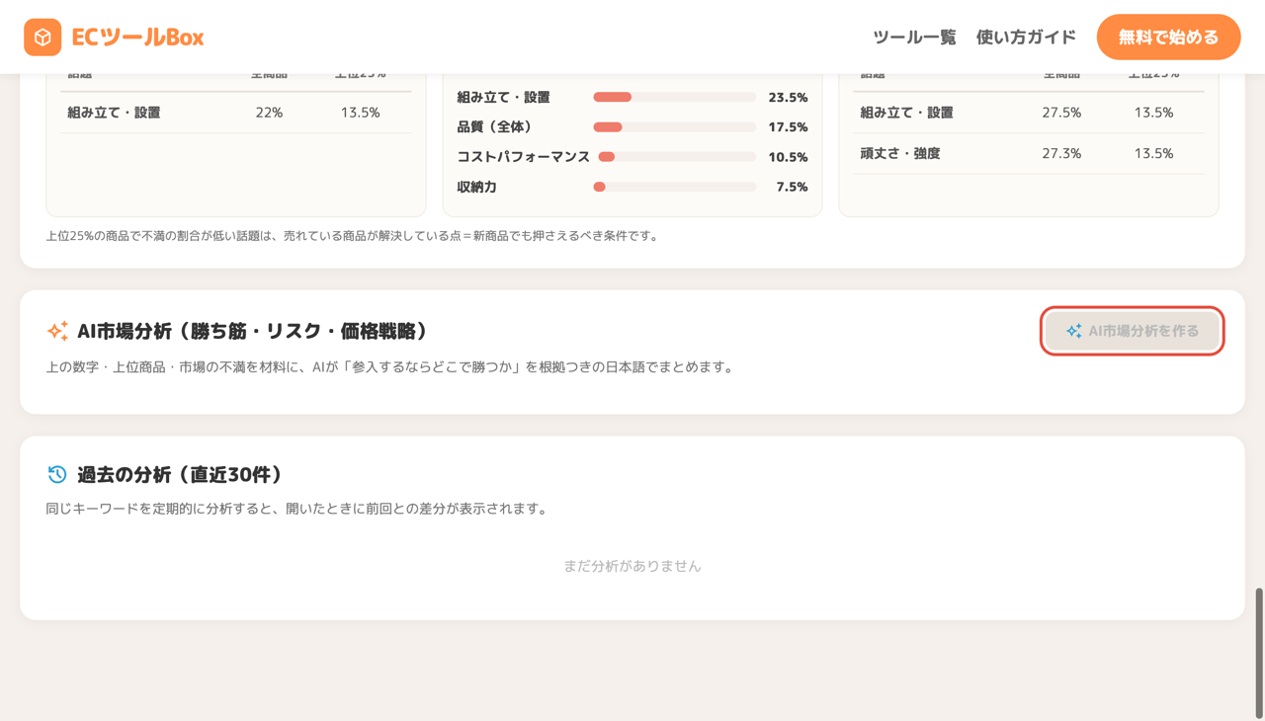Click the clock history icon beside 過去の分析
Image resolution: width=1265 pixels, height=721 pixels.
[x=57, y=474]
